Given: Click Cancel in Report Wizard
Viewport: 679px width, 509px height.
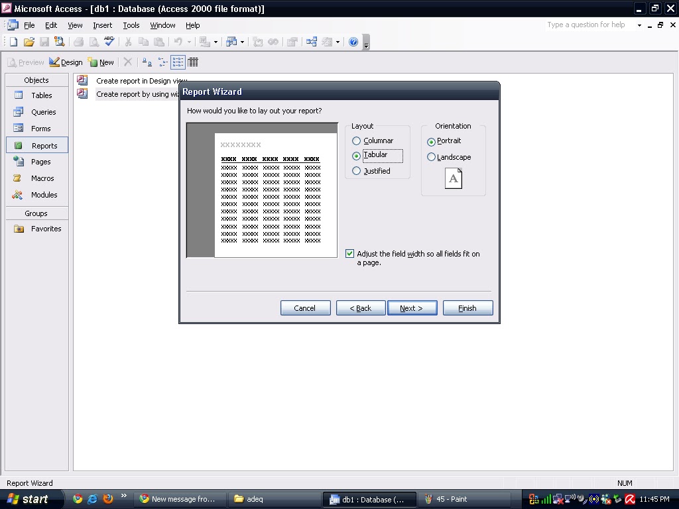Looking at the screenshot, I should (x=305, y=308).
